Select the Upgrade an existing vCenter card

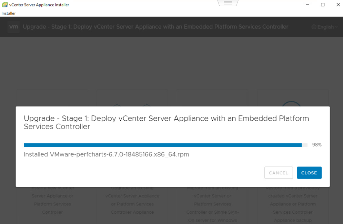(x=132, y=156)
